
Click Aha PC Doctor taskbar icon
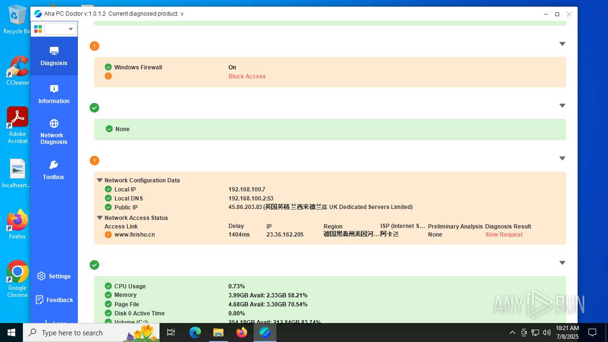coord(265,332)
